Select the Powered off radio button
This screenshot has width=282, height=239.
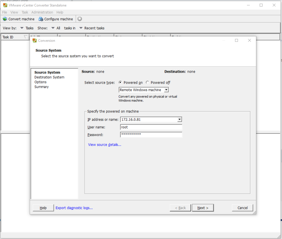147,83
